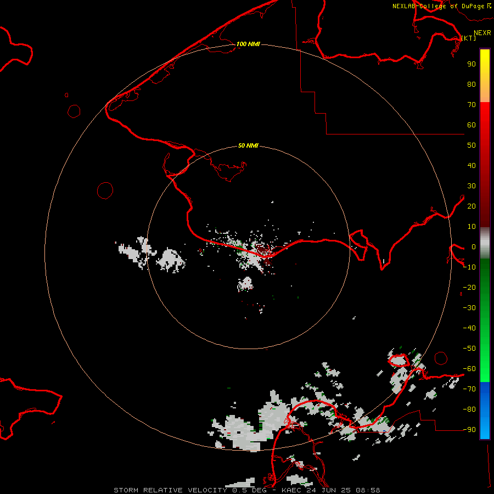Click the 40 value on the velocity scale
The height and width of the screenshot is (494, 494).
click(471, 165)
